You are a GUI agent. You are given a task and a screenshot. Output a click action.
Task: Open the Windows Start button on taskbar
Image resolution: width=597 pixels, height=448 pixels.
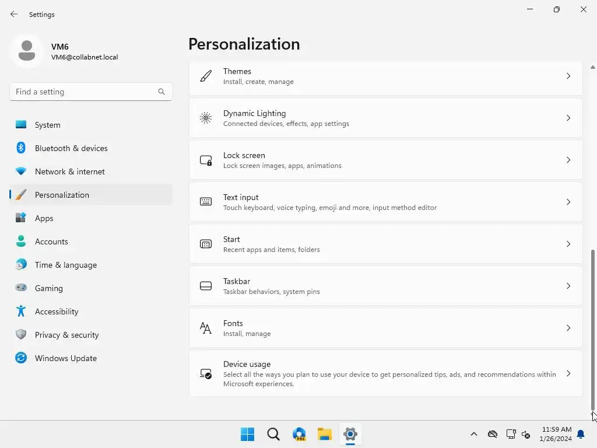click(x=247, y=434)
